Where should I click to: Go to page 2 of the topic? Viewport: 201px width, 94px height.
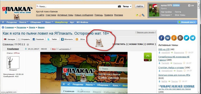(x=22, y=44)
